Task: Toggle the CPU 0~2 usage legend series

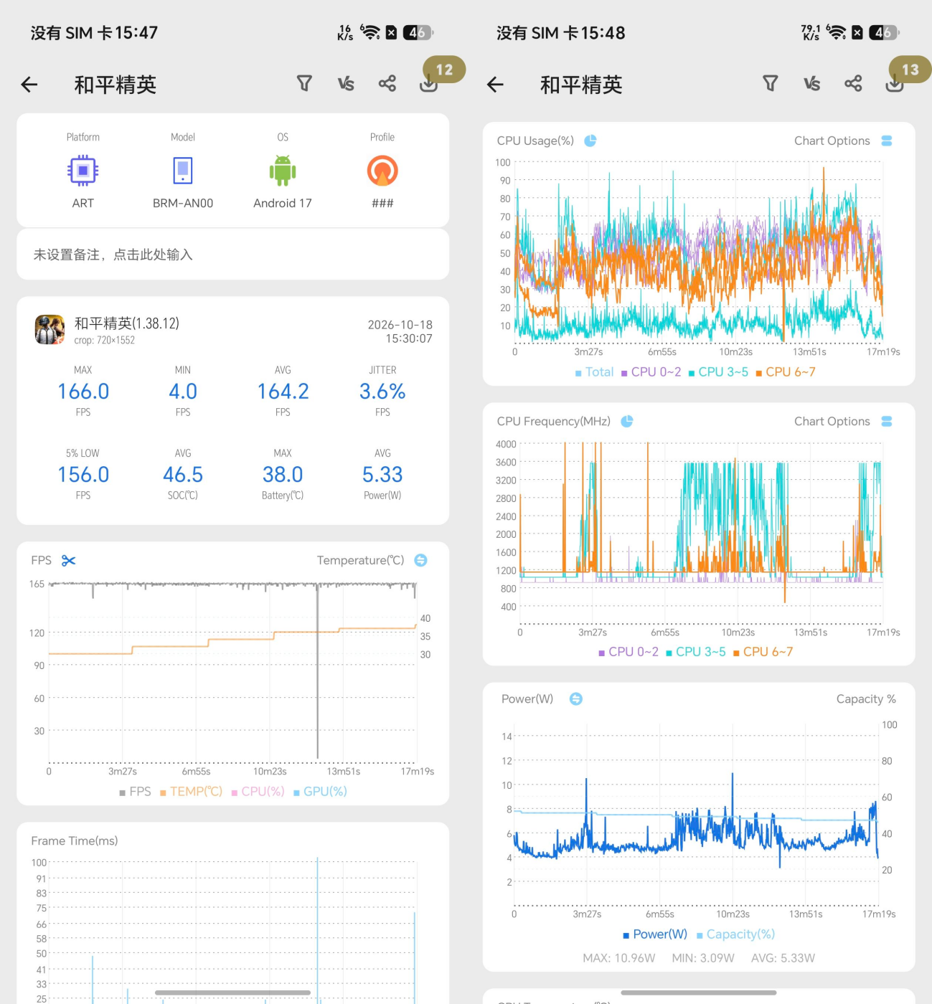Action: pyautogui.click(x=651, y=372)
